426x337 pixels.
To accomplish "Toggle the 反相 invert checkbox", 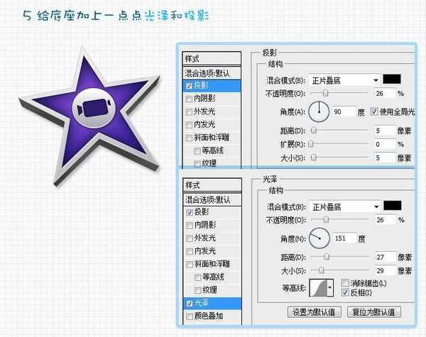I will 345,292.
